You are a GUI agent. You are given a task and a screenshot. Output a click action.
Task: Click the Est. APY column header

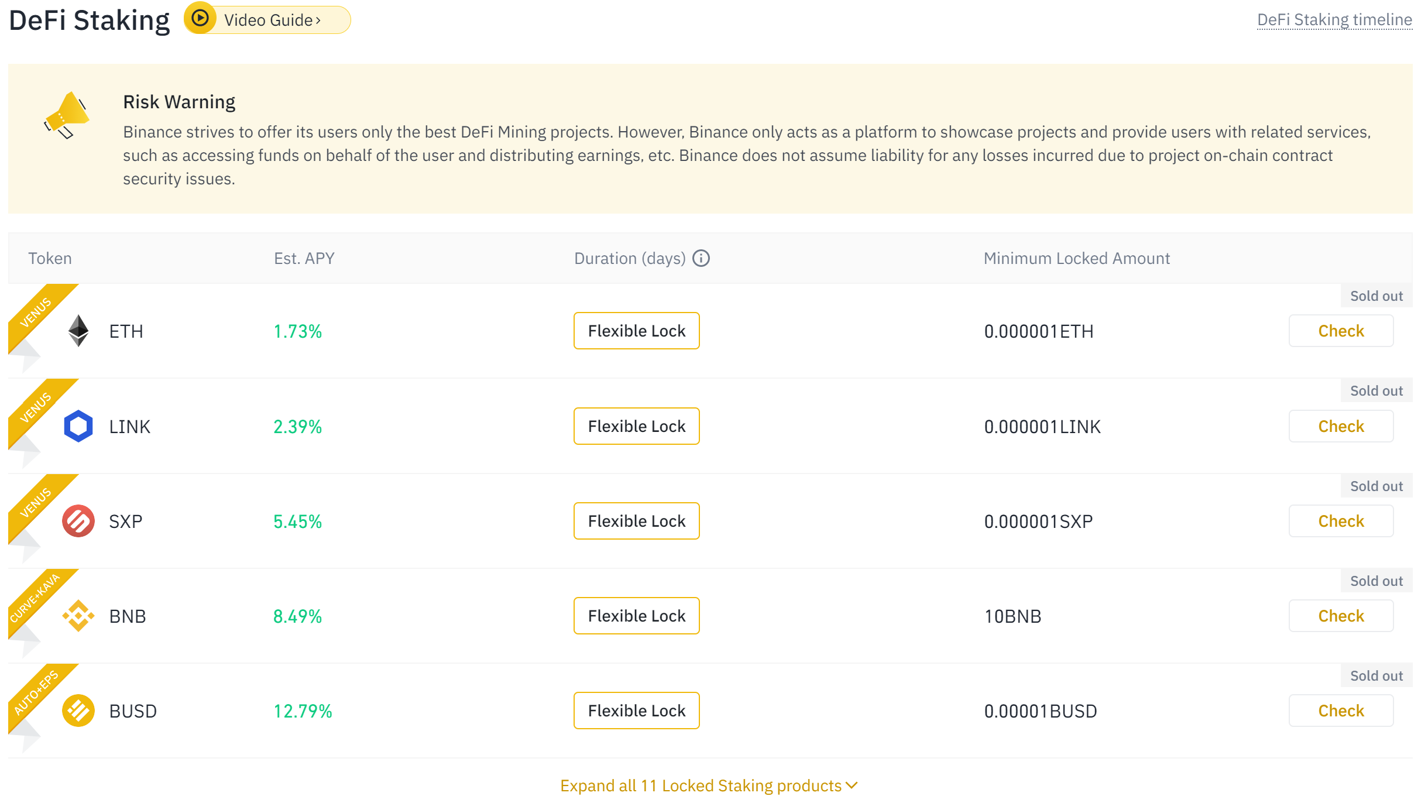304,258
